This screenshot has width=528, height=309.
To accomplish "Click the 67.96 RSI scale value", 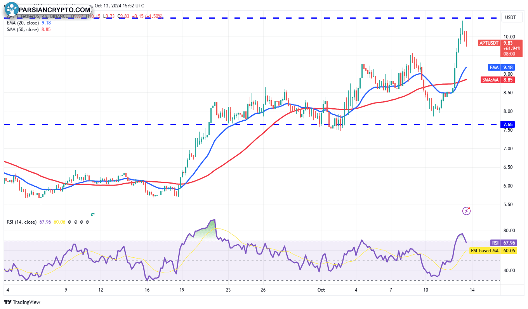I will [509, 243].
